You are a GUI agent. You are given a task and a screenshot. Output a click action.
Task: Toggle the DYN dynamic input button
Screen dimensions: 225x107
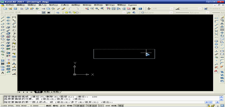pos(108,106)
